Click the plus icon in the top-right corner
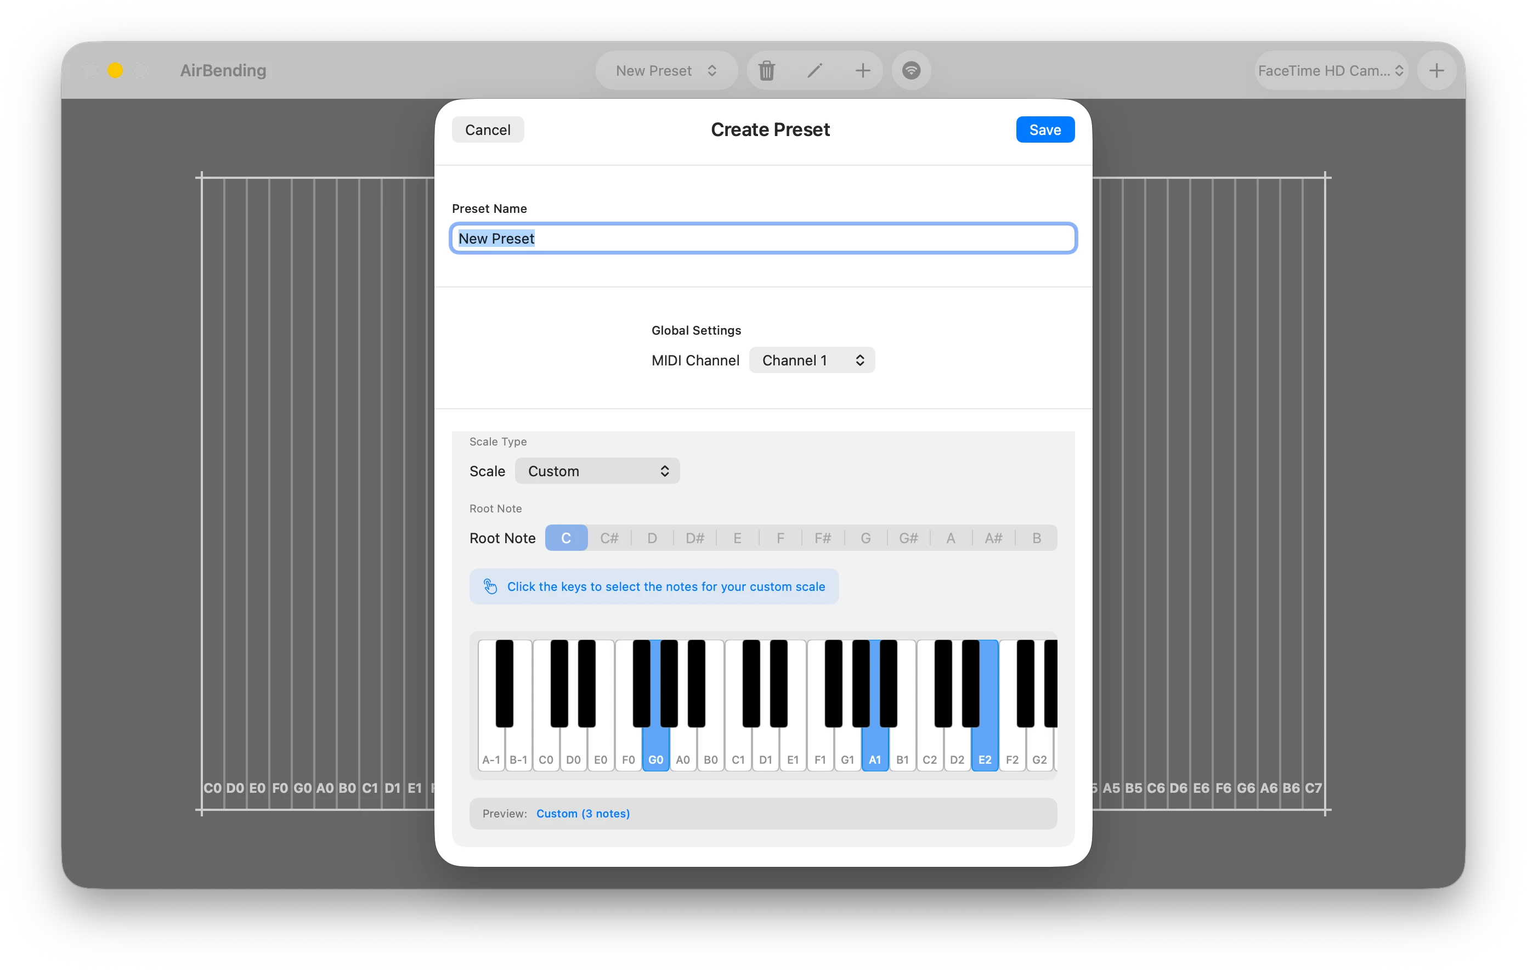This screenshot has width=1527, height=970. 1436,70
